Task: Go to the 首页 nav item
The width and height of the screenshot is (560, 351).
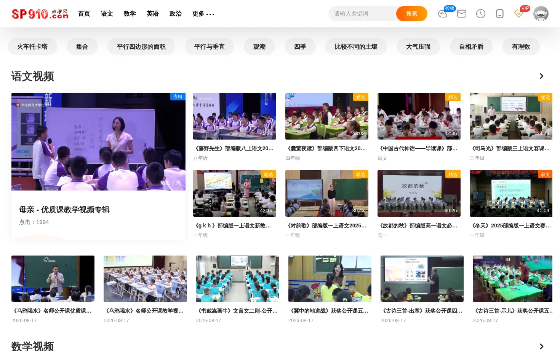Action: 84,14
